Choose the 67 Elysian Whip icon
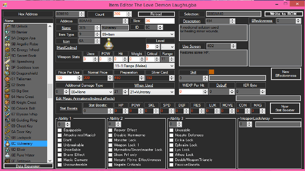305x171 pixels. 8,114
